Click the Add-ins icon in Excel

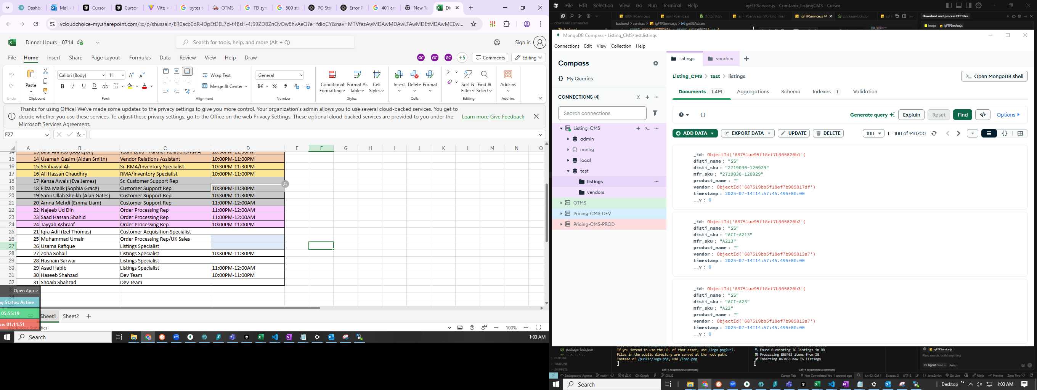508,74
